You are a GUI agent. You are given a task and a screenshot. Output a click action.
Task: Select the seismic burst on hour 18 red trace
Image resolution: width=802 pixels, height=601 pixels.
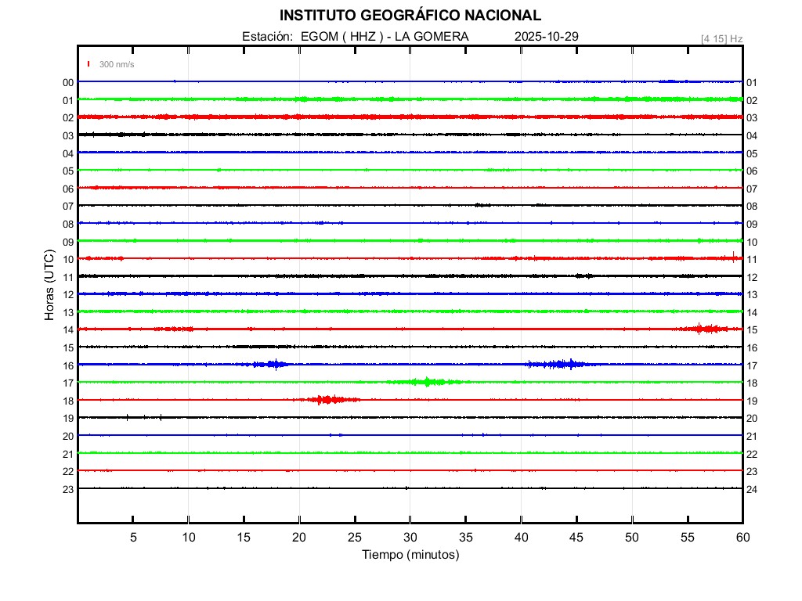(327, 400)
